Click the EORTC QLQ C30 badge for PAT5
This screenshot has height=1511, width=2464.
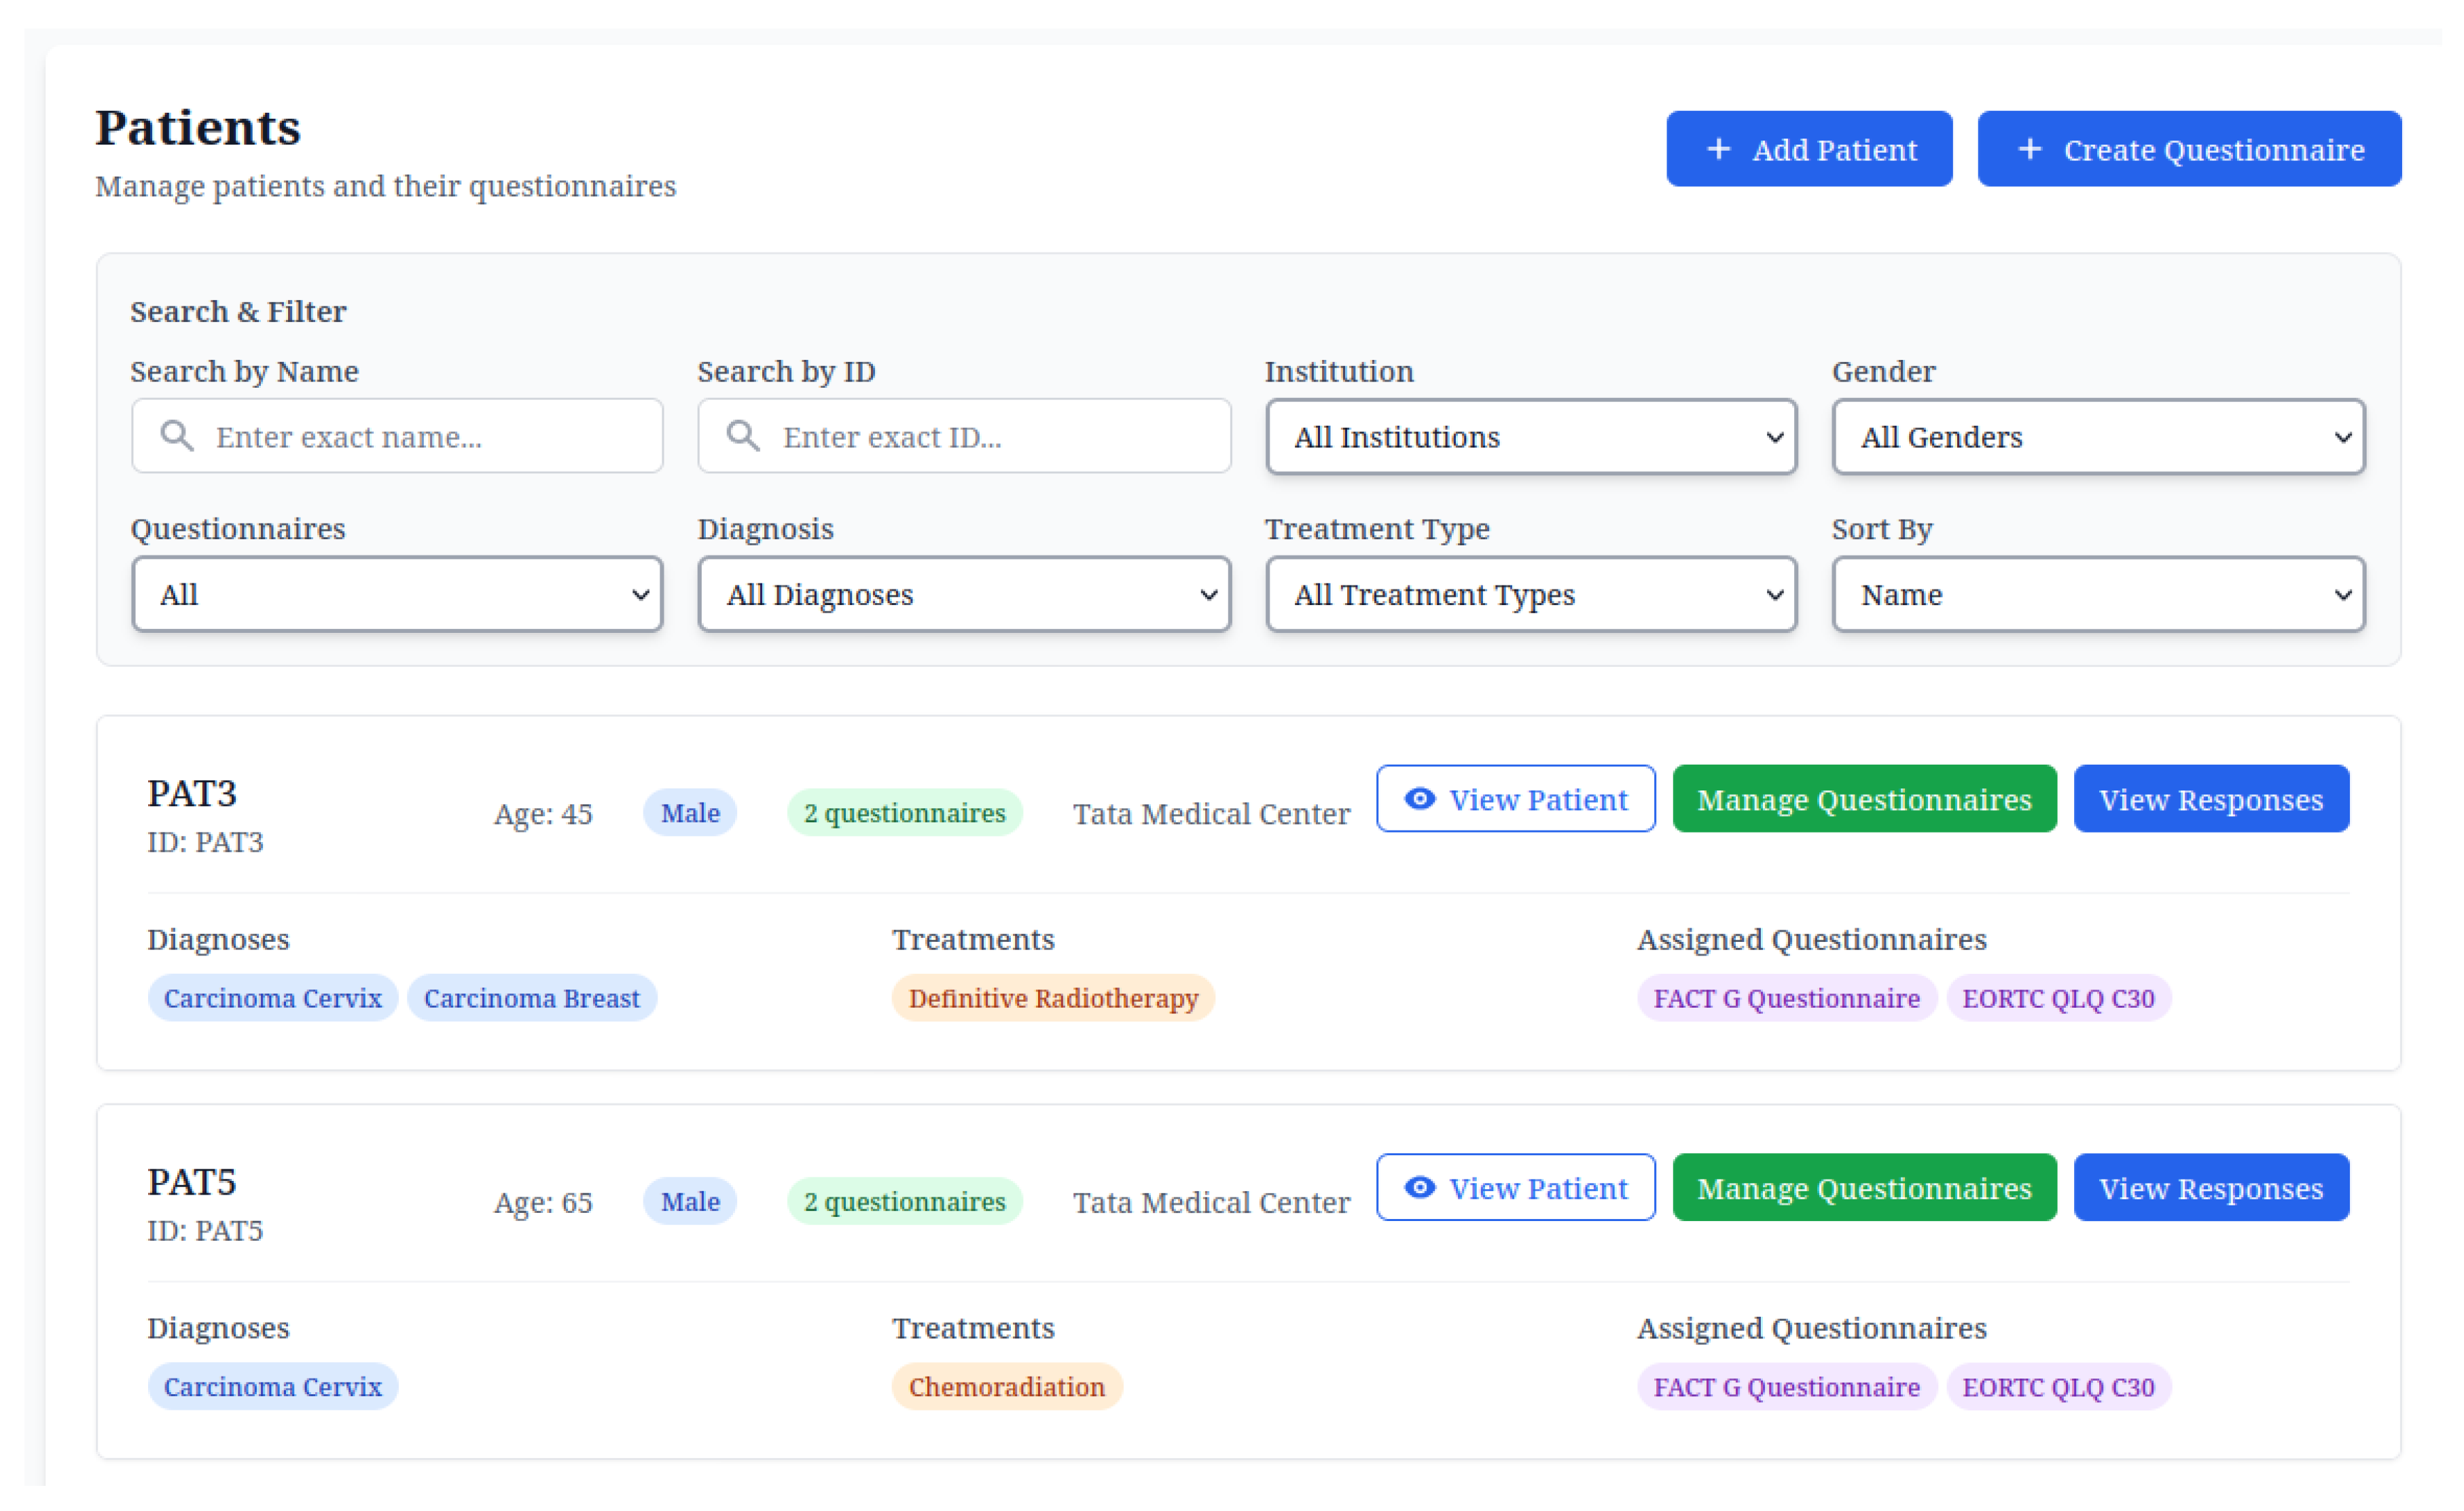2060,1386
